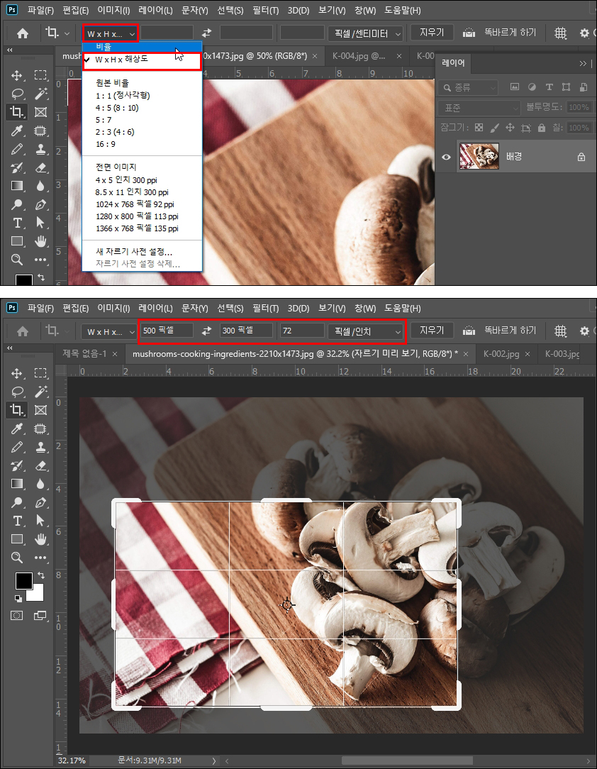The height and width of the screenshot is (769, 597).
Task: Open crop tool preset picker arrow in upper window
Action: pyautogui.click(x=67, y=33)
